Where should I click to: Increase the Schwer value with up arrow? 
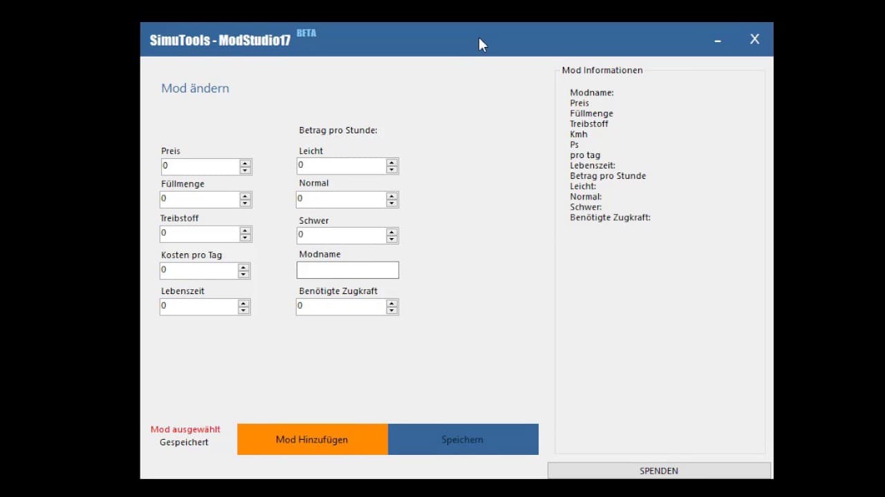coord(392,232)
